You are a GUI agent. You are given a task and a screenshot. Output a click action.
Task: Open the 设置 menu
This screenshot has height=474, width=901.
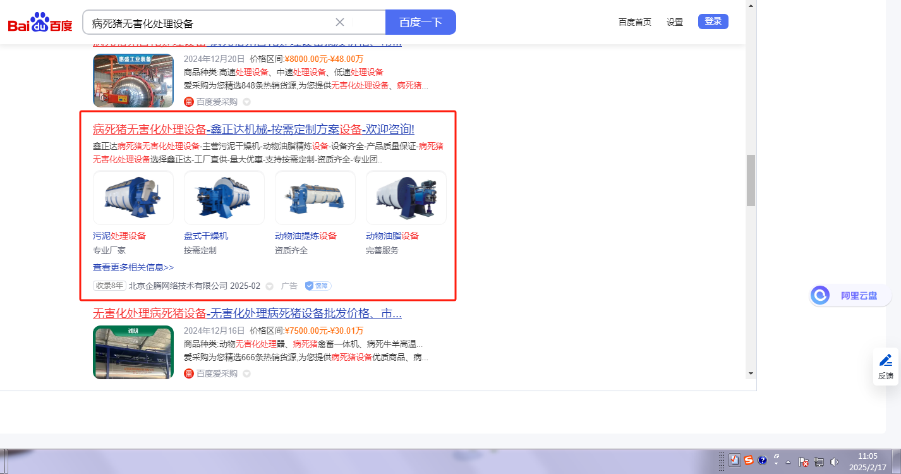tap(675, 22)
